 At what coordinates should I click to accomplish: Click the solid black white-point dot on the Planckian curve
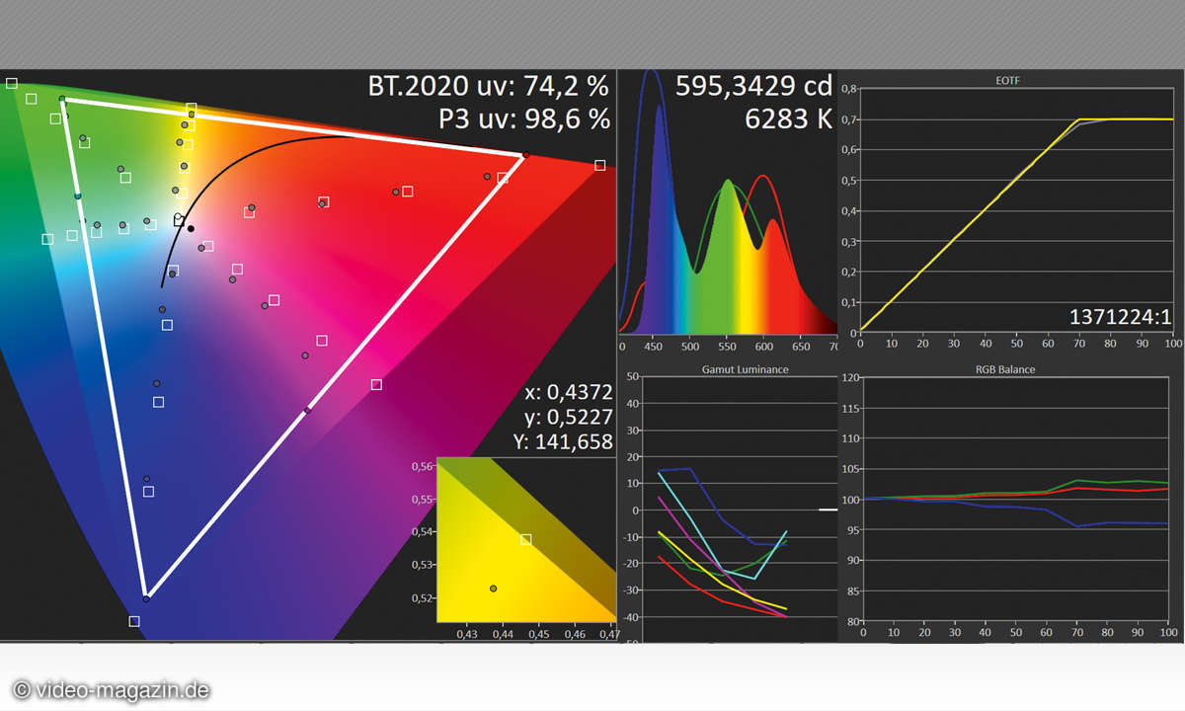tap(192, 228)
